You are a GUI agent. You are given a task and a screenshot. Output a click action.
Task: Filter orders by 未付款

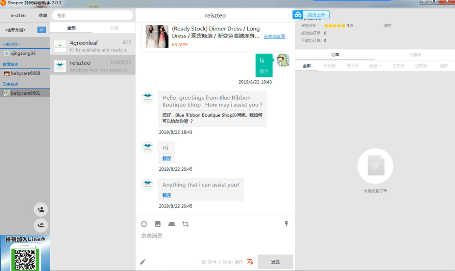pos(330,66)
